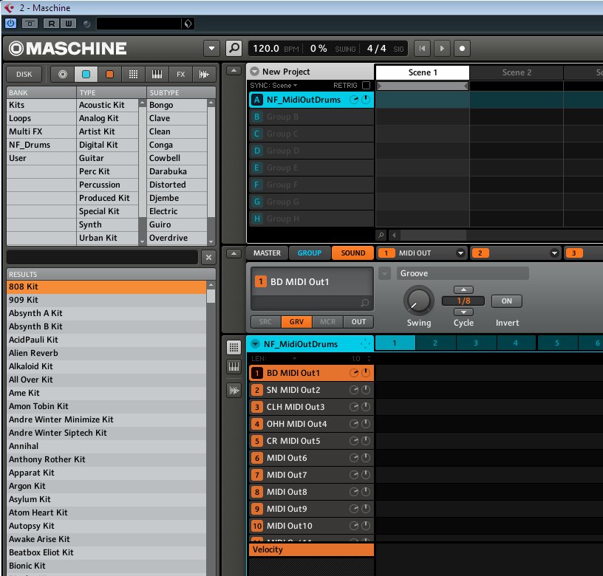Start playback with the play button
Image resolution: width=603 pixels, height=576 pixels.
442,49
